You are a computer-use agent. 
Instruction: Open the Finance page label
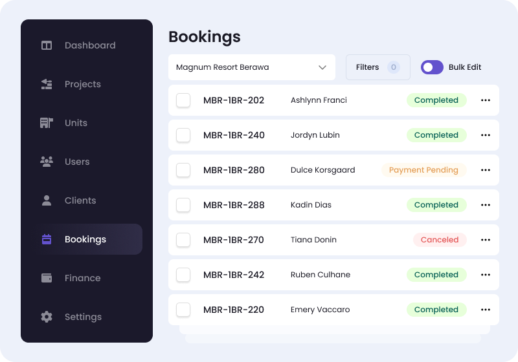pyautogui.click(x=83, y=278)
